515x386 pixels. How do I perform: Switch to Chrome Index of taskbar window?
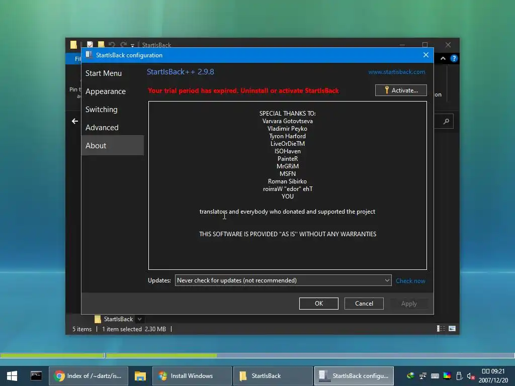pyautogui.click(x=89, y=376)
